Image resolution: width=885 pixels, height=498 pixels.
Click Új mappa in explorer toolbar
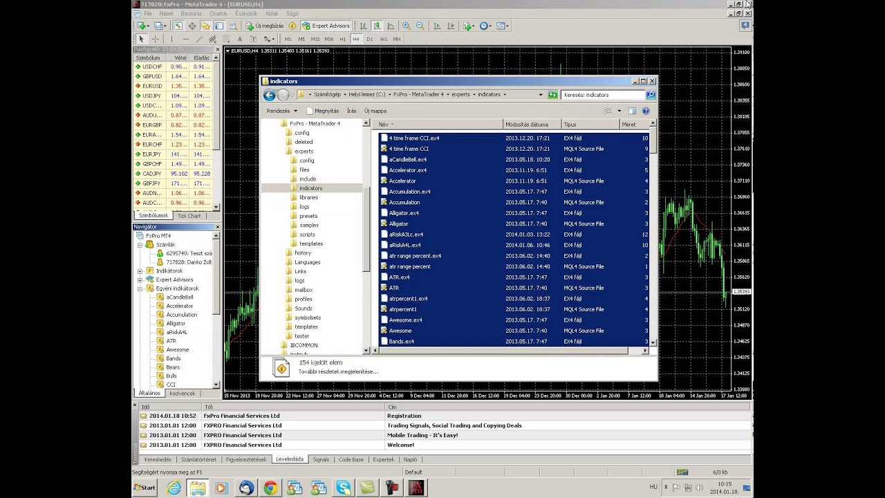[x=375, y=111]
